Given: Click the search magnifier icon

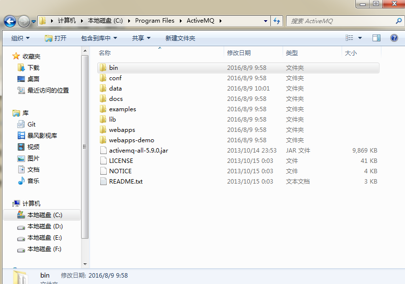Looking at the screenshot, I should coord(399,21).
